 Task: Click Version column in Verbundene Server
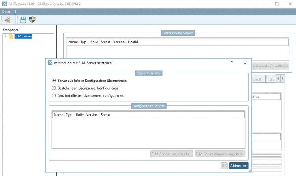[x=119, y=42]
